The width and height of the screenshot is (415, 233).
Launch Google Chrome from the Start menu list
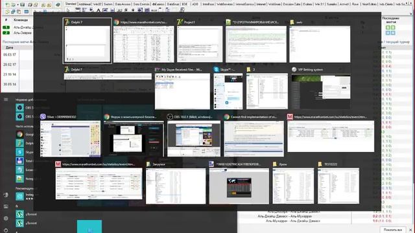(x=19, y=134)
